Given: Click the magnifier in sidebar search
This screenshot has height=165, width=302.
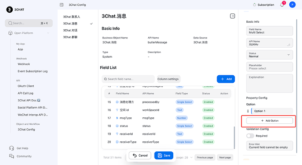Looking at the screenshot, I should pos(10,23).
